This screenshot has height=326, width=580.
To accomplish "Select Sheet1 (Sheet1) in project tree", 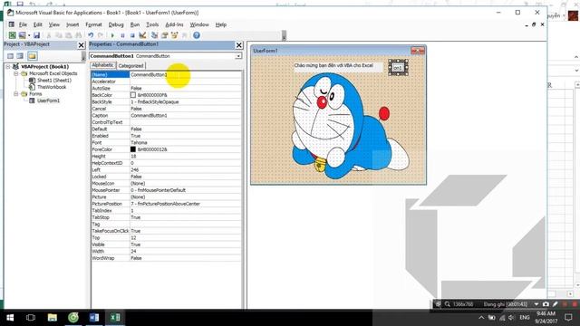I will pyautogui.click(x=54, y=81).
